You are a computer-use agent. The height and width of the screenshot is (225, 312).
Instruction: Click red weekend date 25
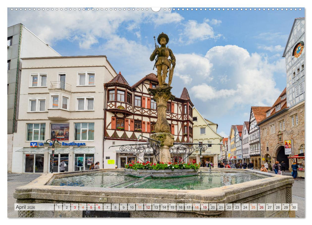pos(253,208)
